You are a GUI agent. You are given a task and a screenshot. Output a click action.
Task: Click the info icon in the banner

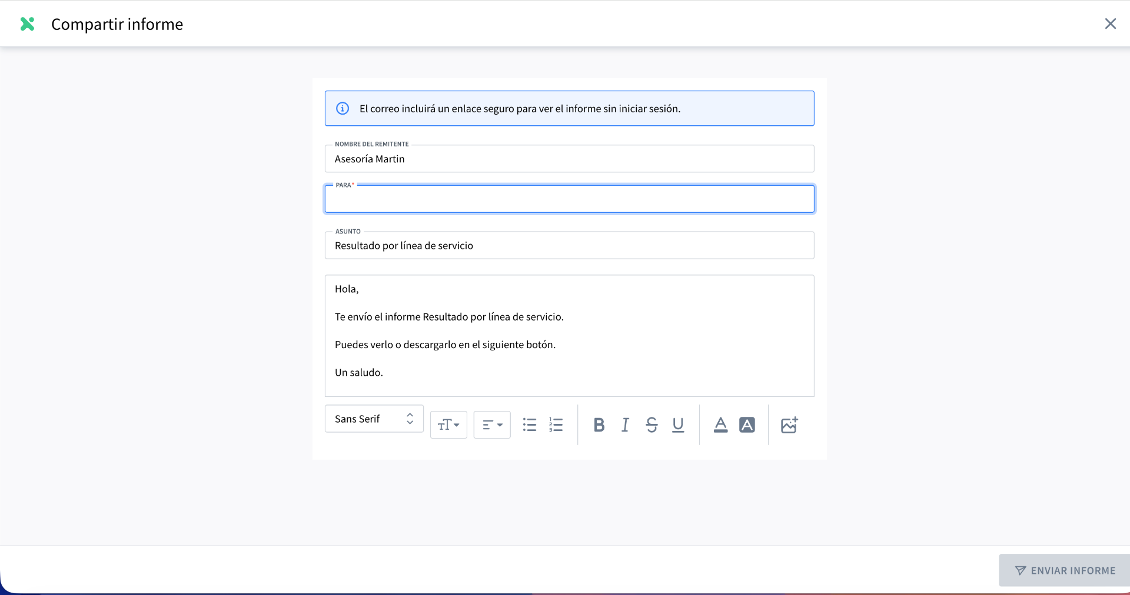[x=343, y=109]
